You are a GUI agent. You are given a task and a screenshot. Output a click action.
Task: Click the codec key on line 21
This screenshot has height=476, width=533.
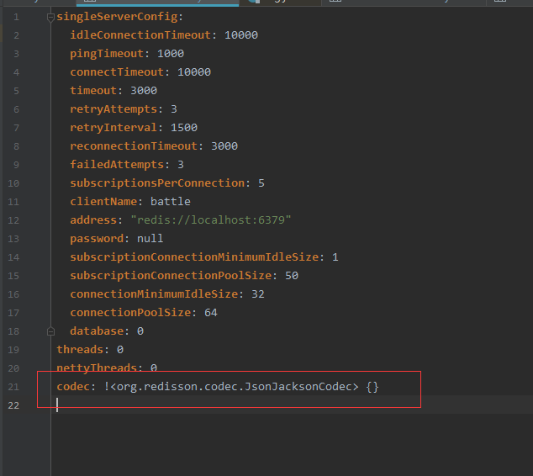[73, 387]
